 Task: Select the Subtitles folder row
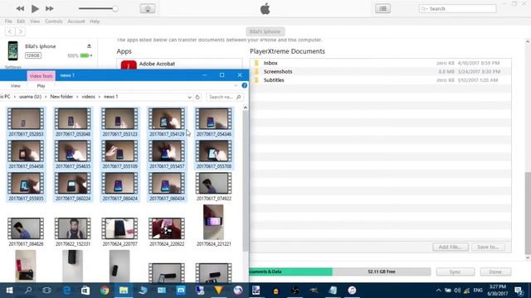tap(381, 80)
